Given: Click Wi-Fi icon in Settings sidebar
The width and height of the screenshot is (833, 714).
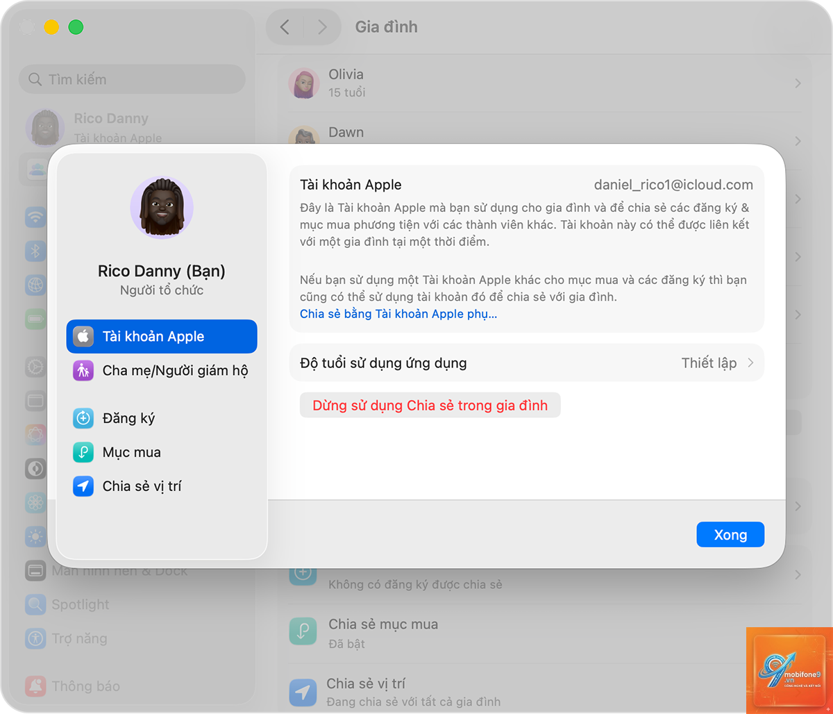Looking at the screenshot, I should (x=35, y=217).
